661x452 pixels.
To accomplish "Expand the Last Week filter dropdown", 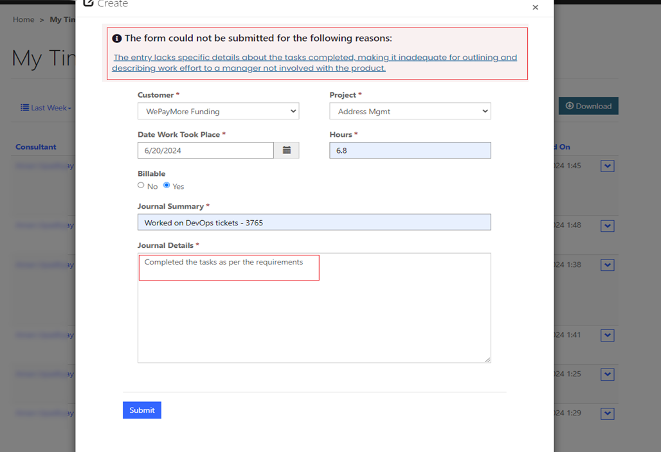I will 46,108.
